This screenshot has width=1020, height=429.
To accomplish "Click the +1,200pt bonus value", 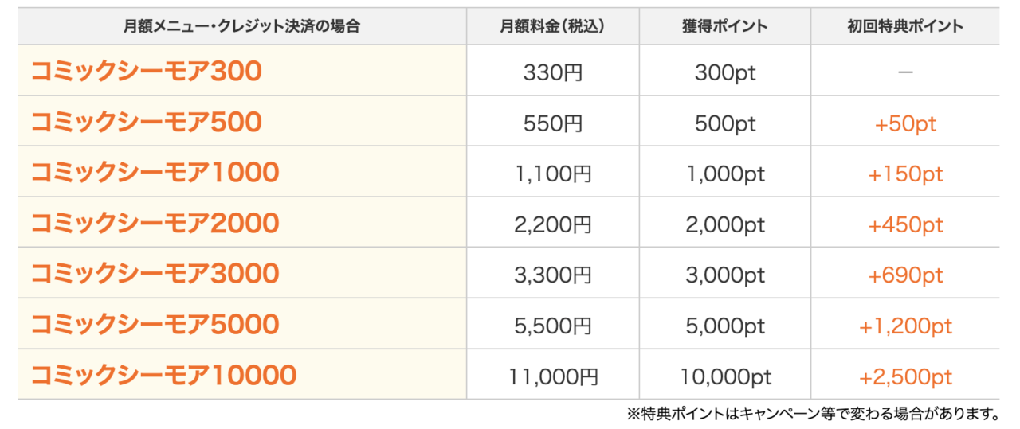I will click(x=905, y=326).
